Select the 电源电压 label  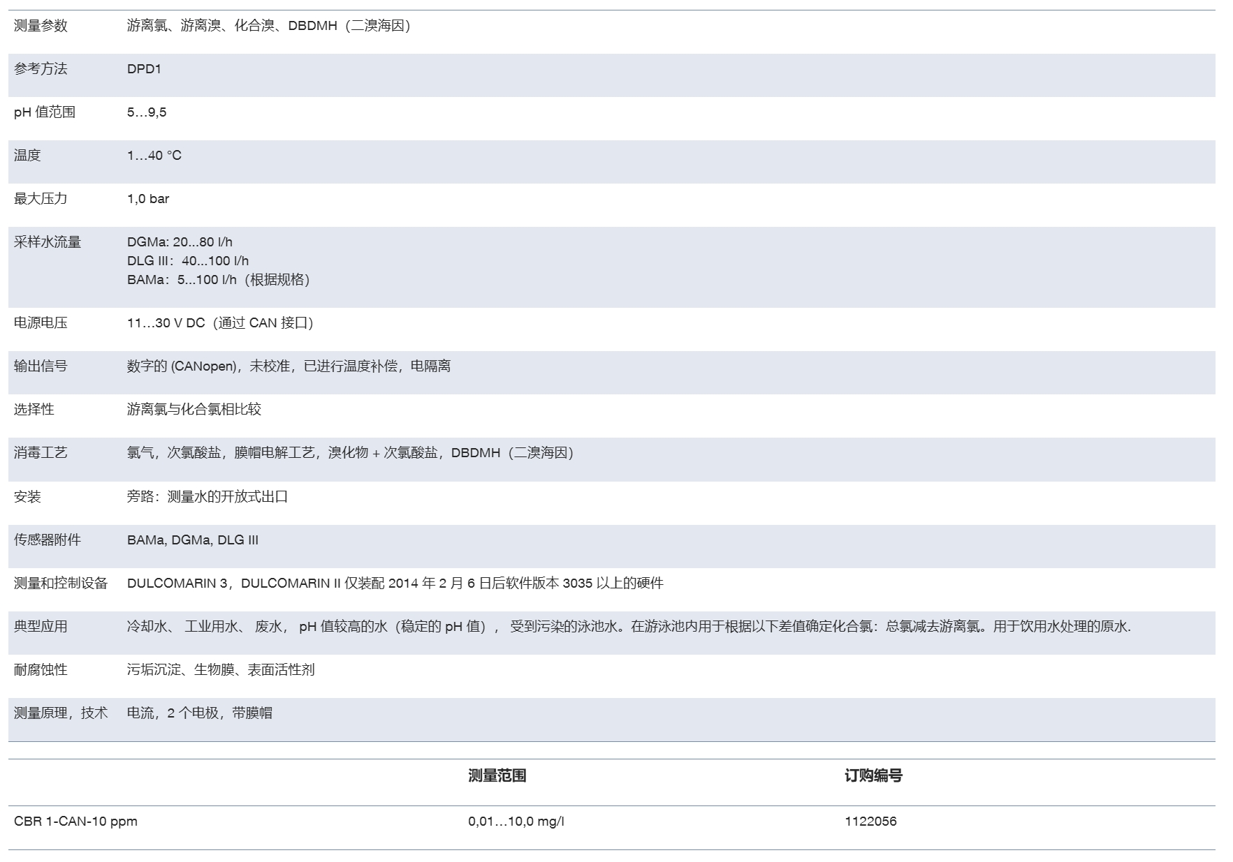[41, 323]
